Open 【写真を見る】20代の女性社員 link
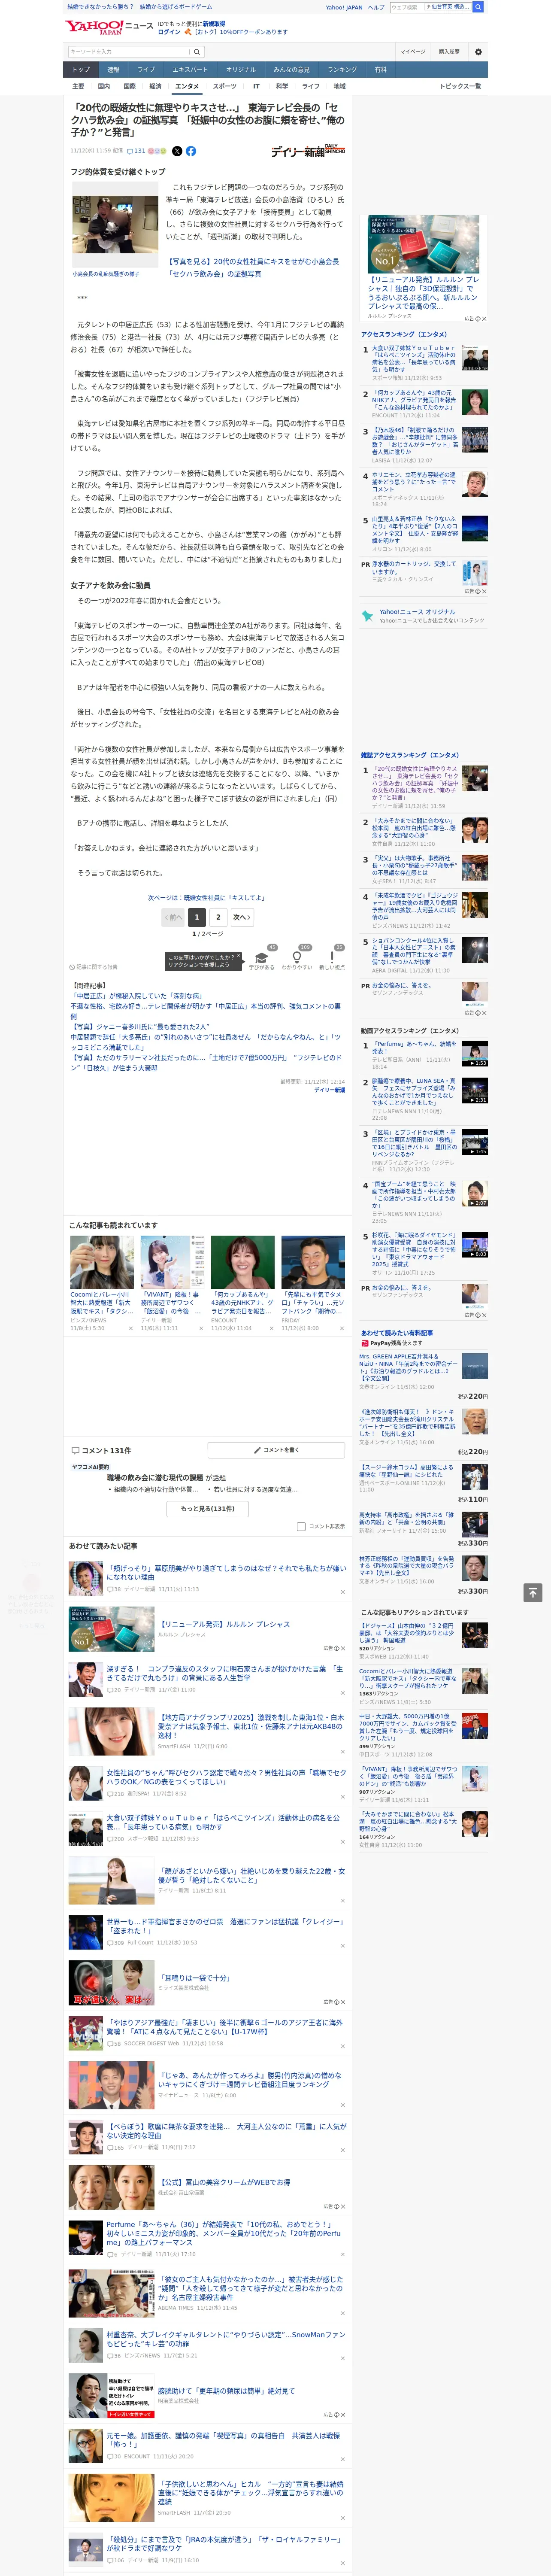The width and height of the screenshot is (551, 2576). pyautogui.click(x=254, y=267)
